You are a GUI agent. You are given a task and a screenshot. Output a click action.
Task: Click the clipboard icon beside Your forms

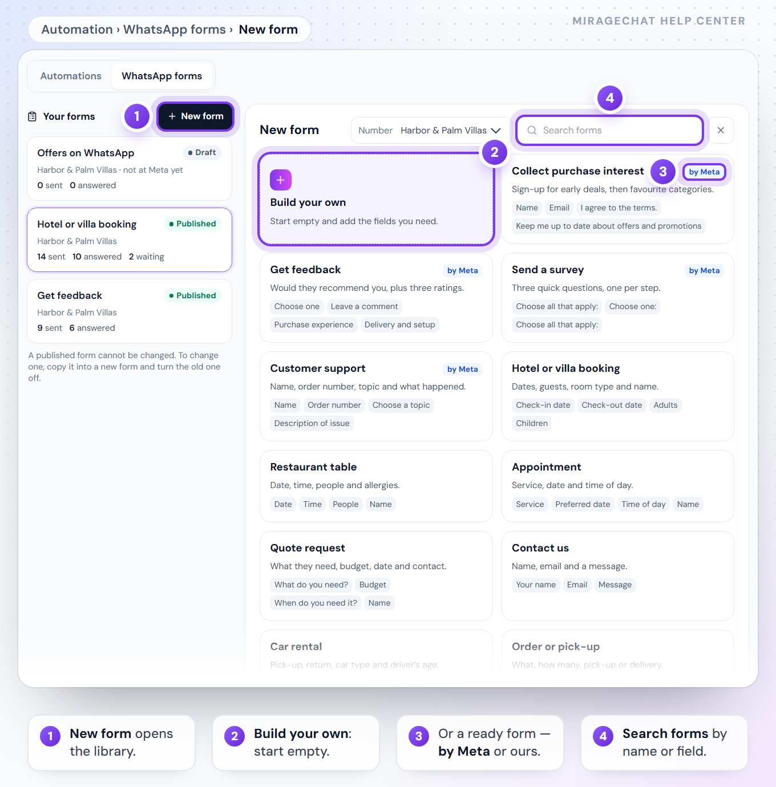pos(33,116)
